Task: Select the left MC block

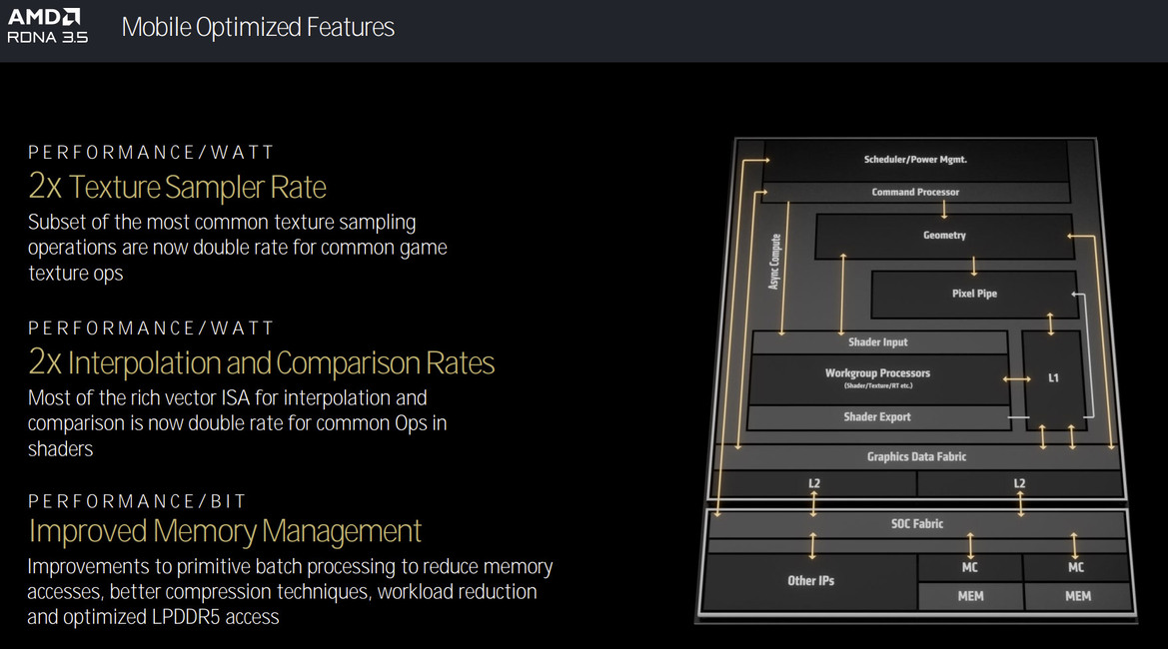Action: coord(969,568)
